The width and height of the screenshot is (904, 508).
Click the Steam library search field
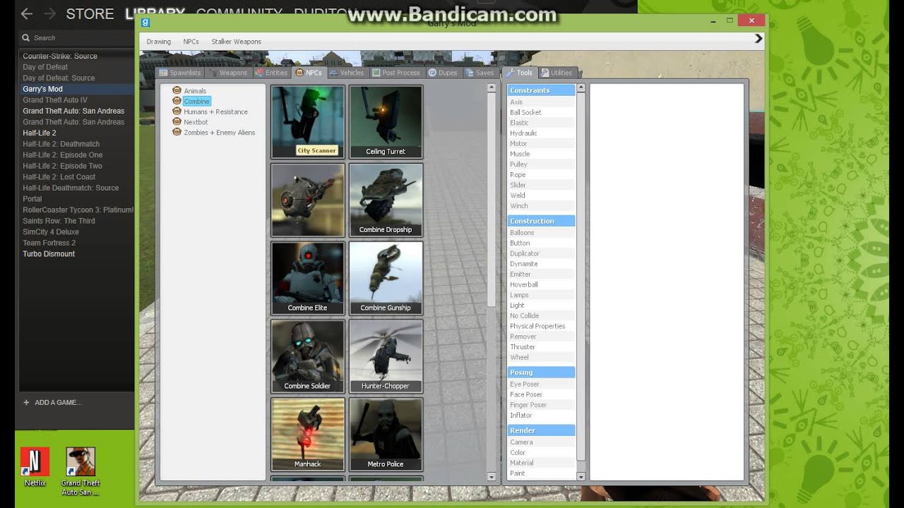click(x=76, y=38)
